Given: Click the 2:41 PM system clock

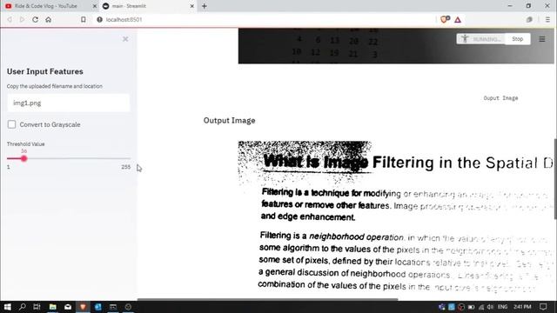Looking at the screenshot, I should click(x=522, y=307).
